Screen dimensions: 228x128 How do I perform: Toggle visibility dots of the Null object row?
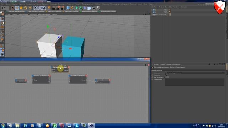[167, 14]
